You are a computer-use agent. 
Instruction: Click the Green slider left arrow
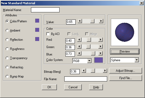79,47
